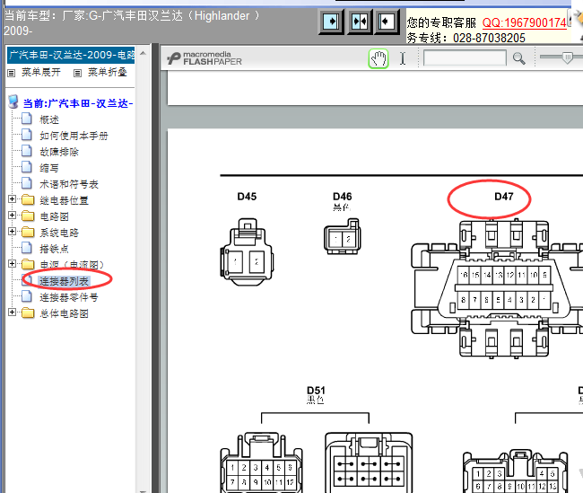Select the FlashPaper text selection tool
Image resolution: width=583 pixels, height=493 pixels.
click(x=403, y=58)
